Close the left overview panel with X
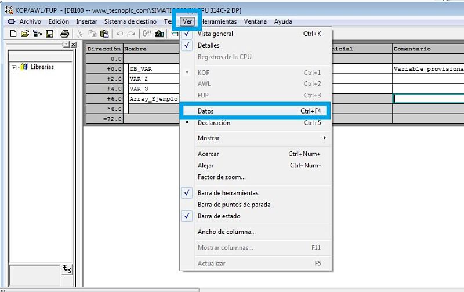Viewport: 464px width, 292px height. 74,44
